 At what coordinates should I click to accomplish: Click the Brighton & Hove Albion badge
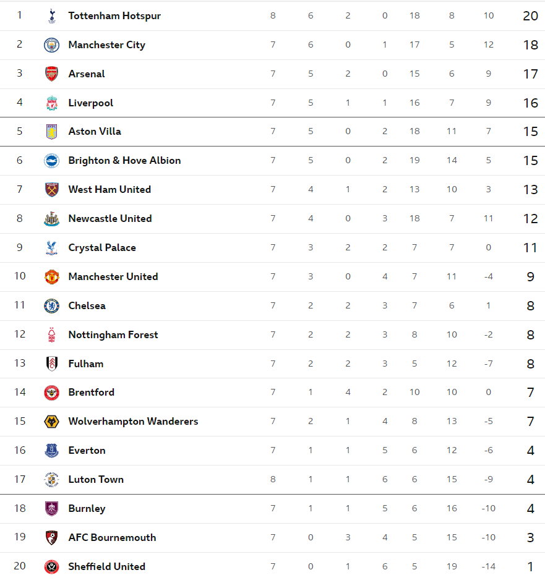point(52,161)
